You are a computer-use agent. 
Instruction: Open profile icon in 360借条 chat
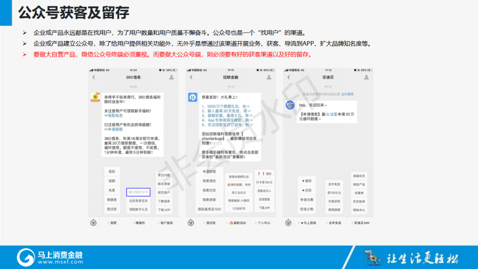[172, 78]
